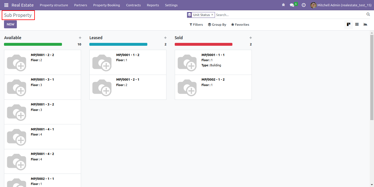
Task: Open card MP/0002 - 1 - 1
Action: tap(43, 180)
